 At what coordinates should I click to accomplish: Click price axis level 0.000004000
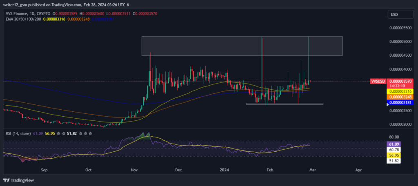(x=400, y=69)
